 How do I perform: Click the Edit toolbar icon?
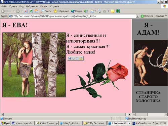pos(104,11)
